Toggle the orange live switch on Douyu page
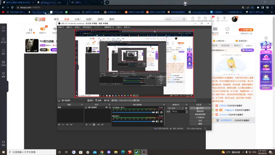275x155 pixels. 43,29
